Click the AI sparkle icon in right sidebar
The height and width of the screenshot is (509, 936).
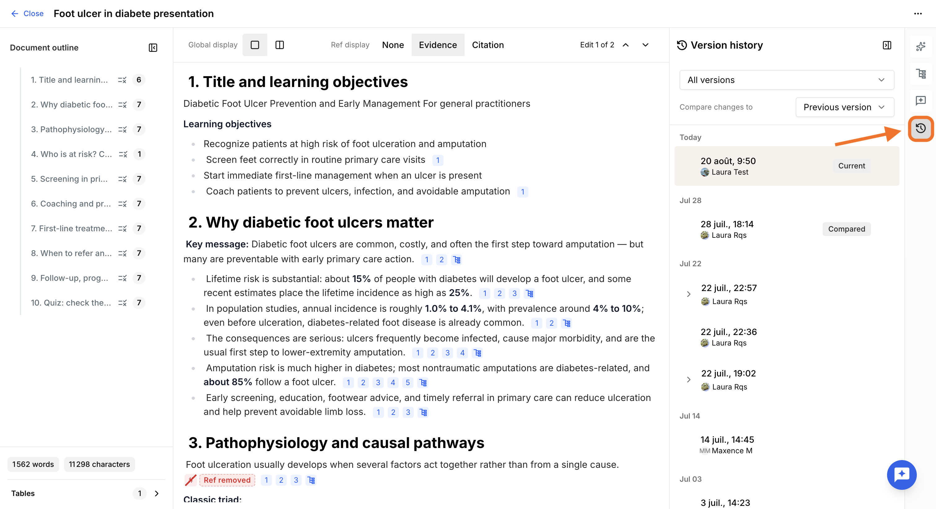pyautogui.click(x=921, y=46)
